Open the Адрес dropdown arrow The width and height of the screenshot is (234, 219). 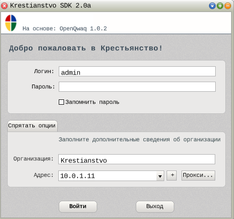pos(160,176)
